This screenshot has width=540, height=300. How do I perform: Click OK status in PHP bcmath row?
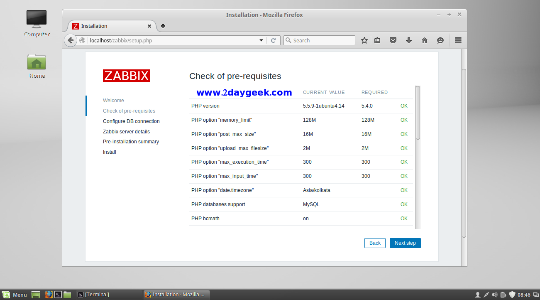point(404,219)
